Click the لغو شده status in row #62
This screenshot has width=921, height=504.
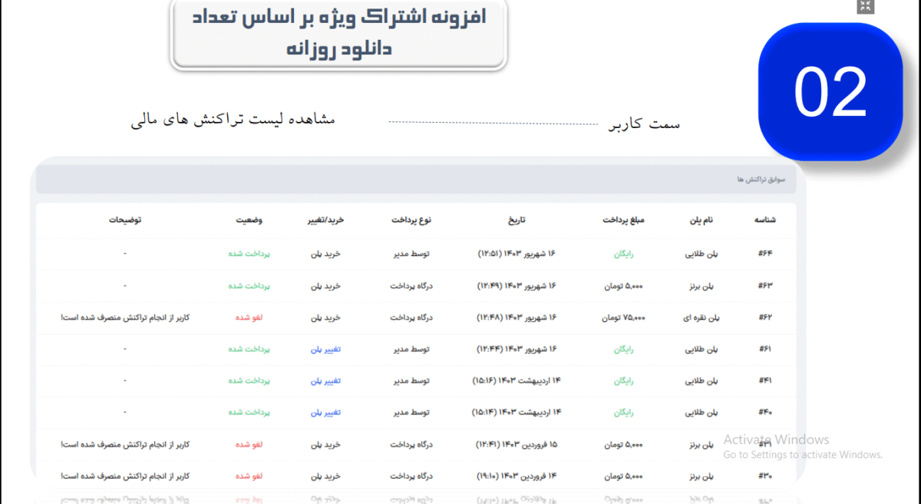tap(249, 317)
